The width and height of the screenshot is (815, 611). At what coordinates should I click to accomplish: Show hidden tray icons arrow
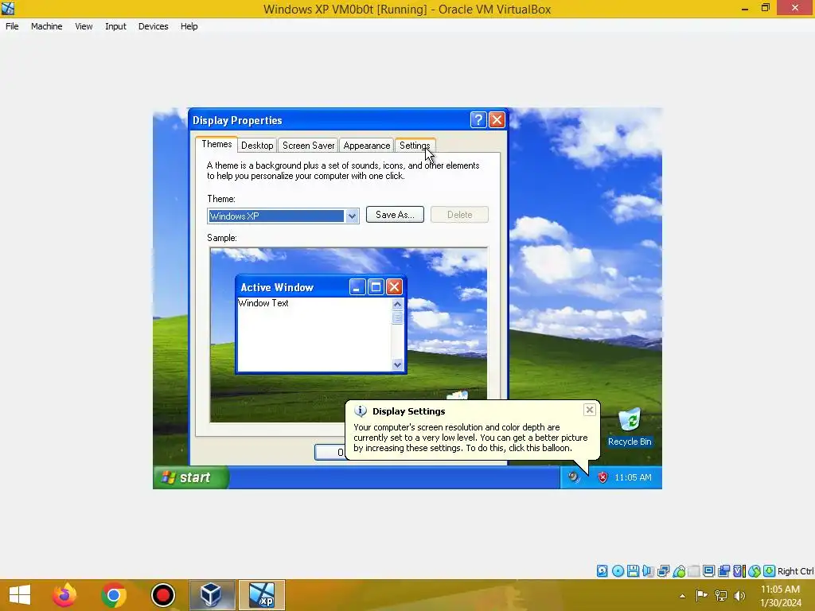pos(682,596)
